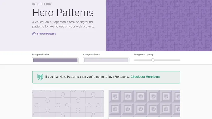The image size is (212, 119).
Task: Select the beveled squares pattern thumbnail
Action: (144, 104)
